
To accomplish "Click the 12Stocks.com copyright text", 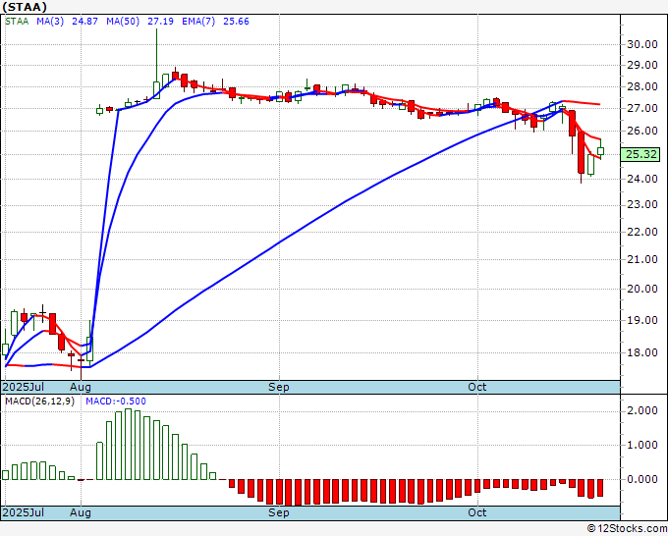I will tap(627, 529).
